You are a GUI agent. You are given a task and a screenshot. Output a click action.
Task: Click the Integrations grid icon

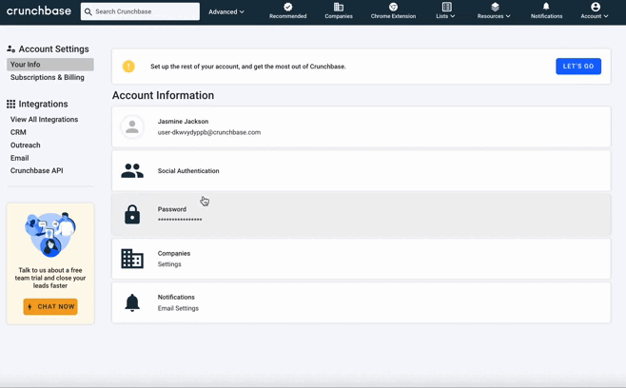pyautogui.click(x=10, y=105)
